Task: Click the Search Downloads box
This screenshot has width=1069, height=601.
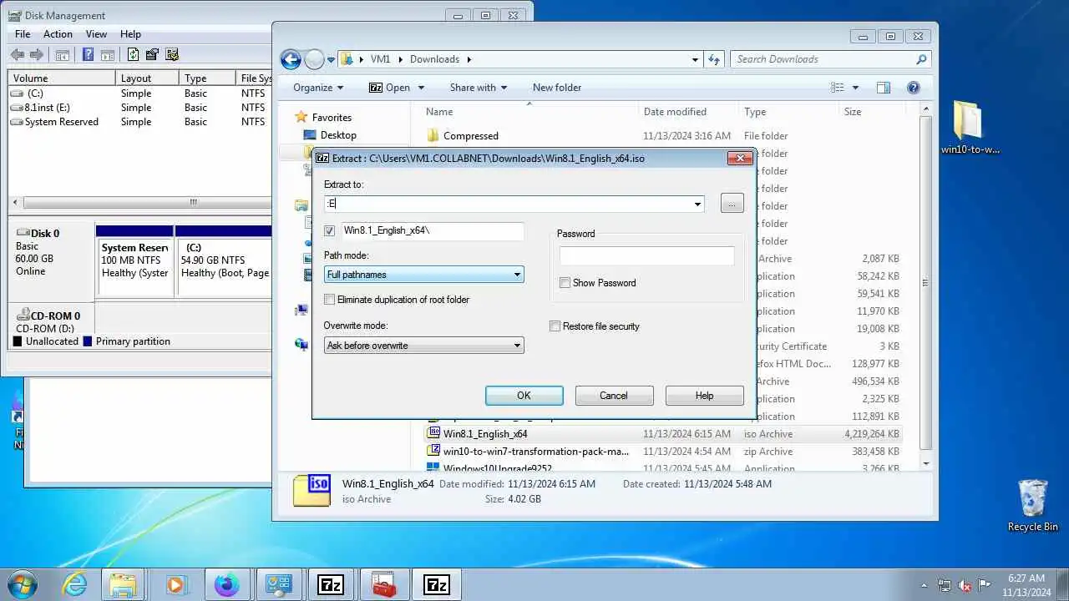Action: [x=823, y=59]
